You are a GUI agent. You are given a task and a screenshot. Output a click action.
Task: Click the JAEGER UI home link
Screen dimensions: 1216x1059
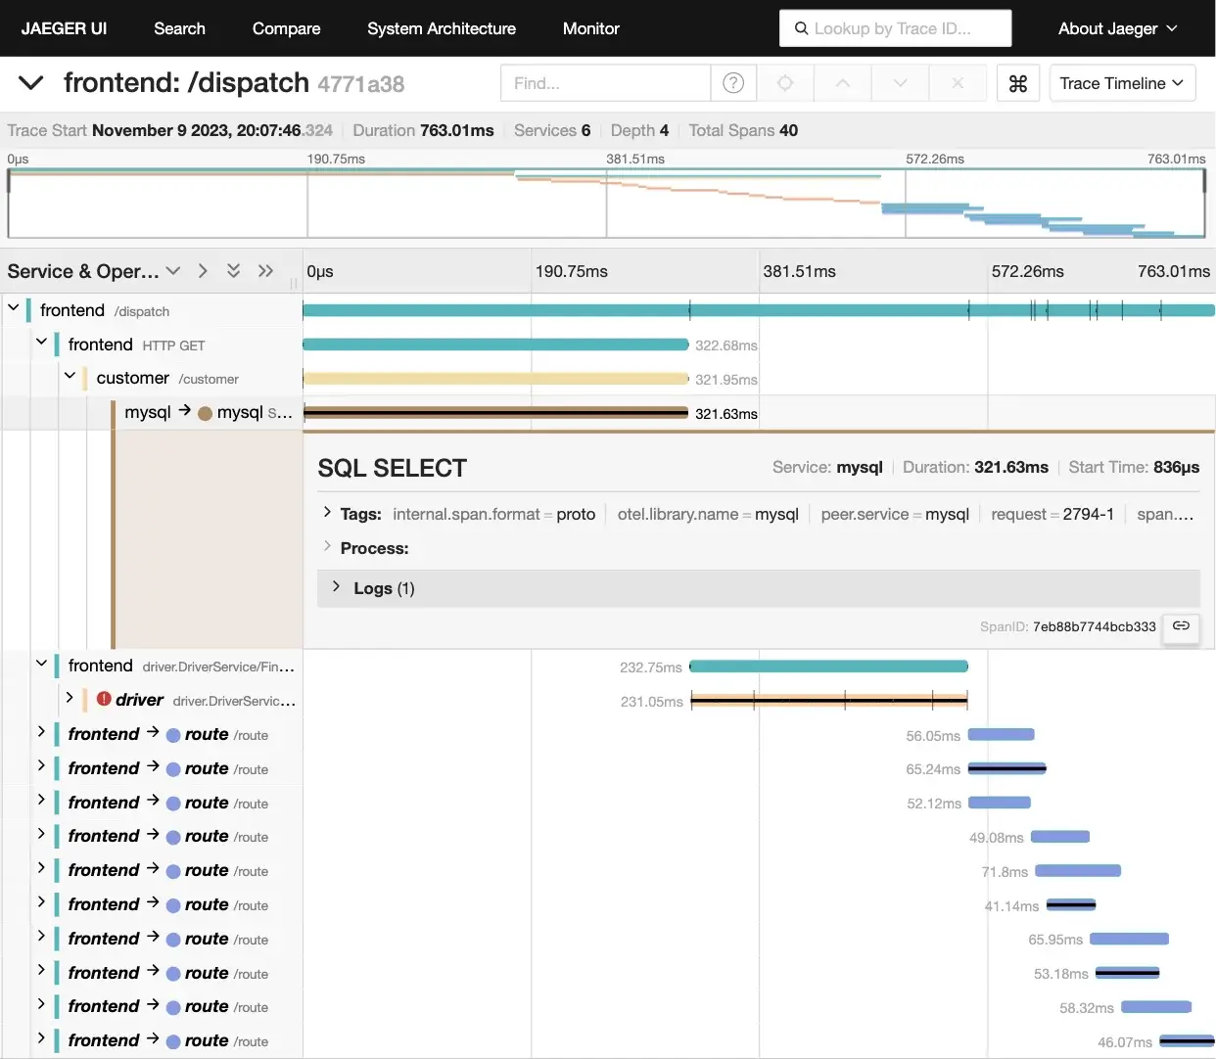point(64,28)
